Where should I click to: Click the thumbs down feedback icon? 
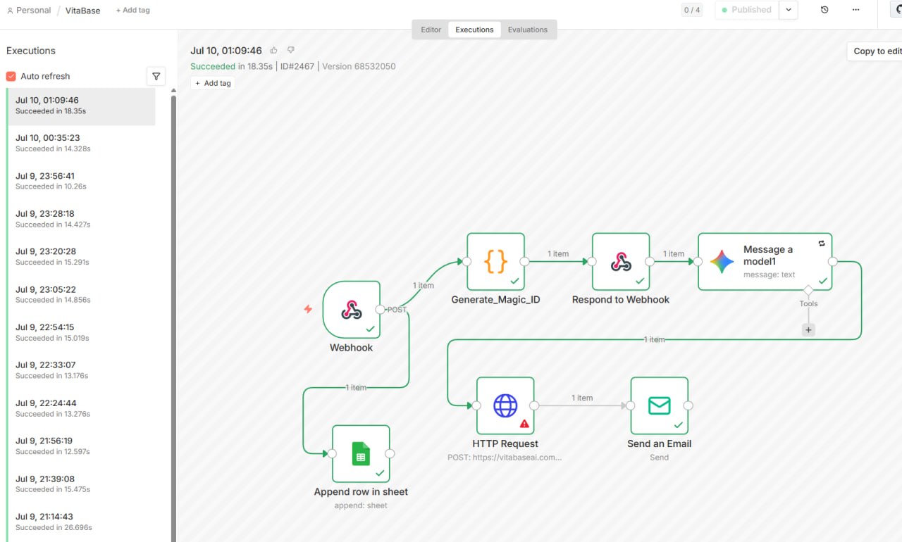(x=290, y=51)
